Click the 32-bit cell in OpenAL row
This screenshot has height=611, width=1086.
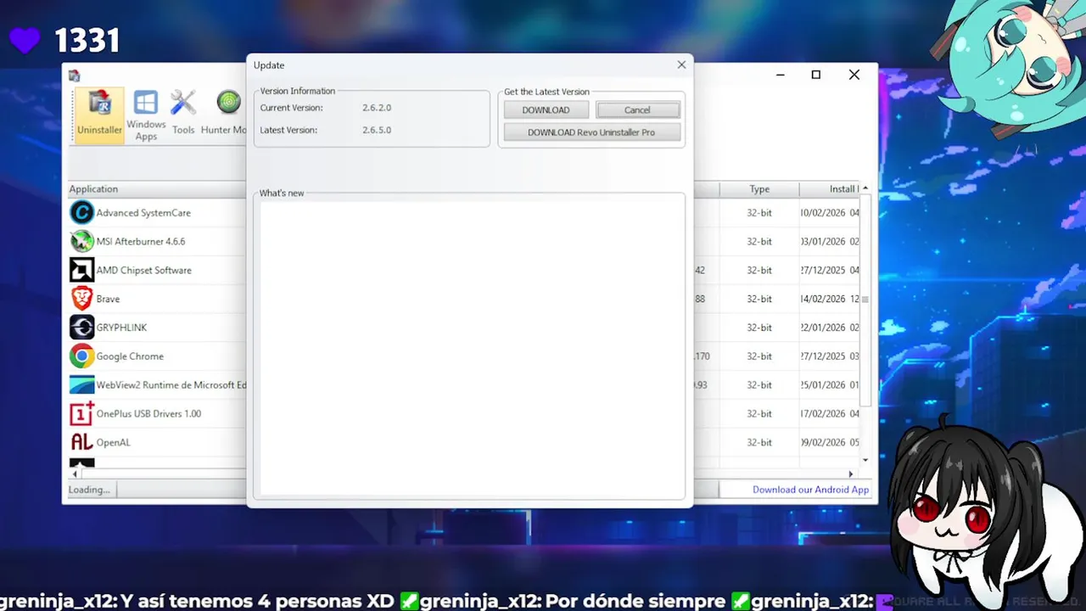(x=759, y=442)
